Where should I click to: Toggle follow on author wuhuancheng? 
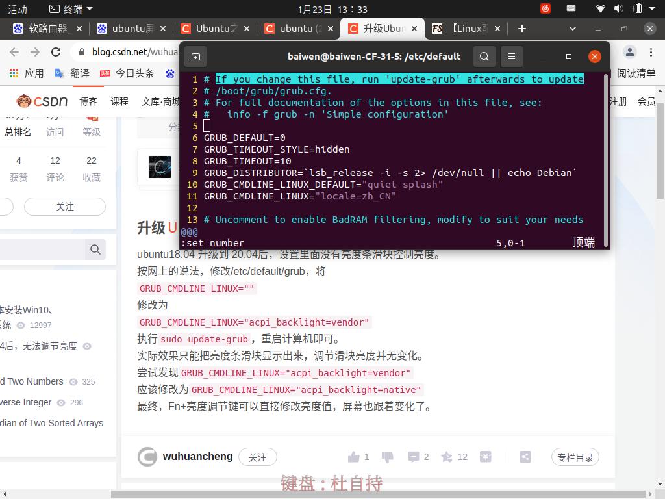pos(258,457)
